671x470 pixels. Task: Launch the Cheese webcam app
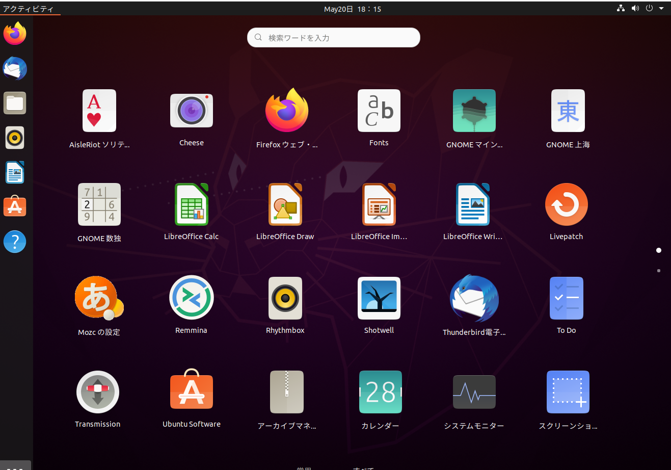(x=192, y=111)
